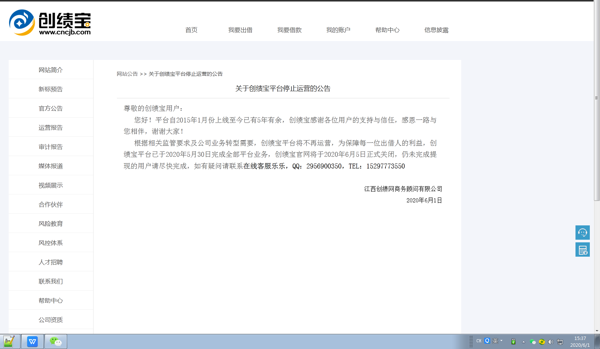
Task: Select 网站简介 in the sidebar
Action: pos(51,70)
